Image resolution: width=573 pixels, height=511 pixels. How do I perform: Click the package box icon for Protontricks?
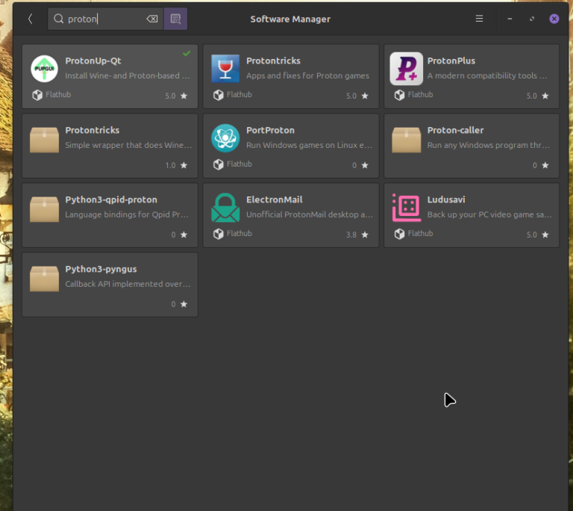[44, 140]
